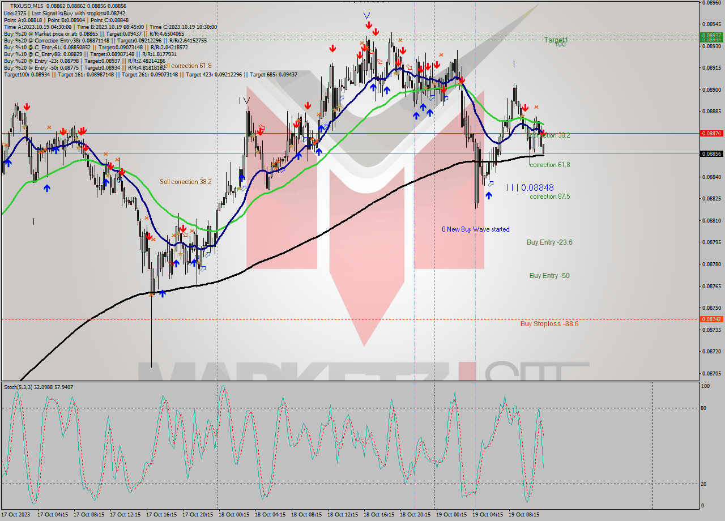Click the '19 Oct 04:15' time label
This screenshot has height=521, width=725.
[488, 515]
